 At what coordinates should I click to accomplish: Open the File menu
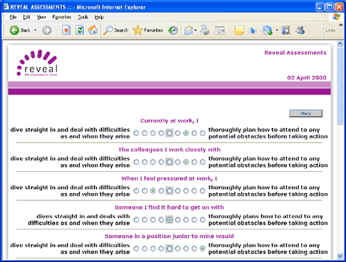tap(13, 17)
